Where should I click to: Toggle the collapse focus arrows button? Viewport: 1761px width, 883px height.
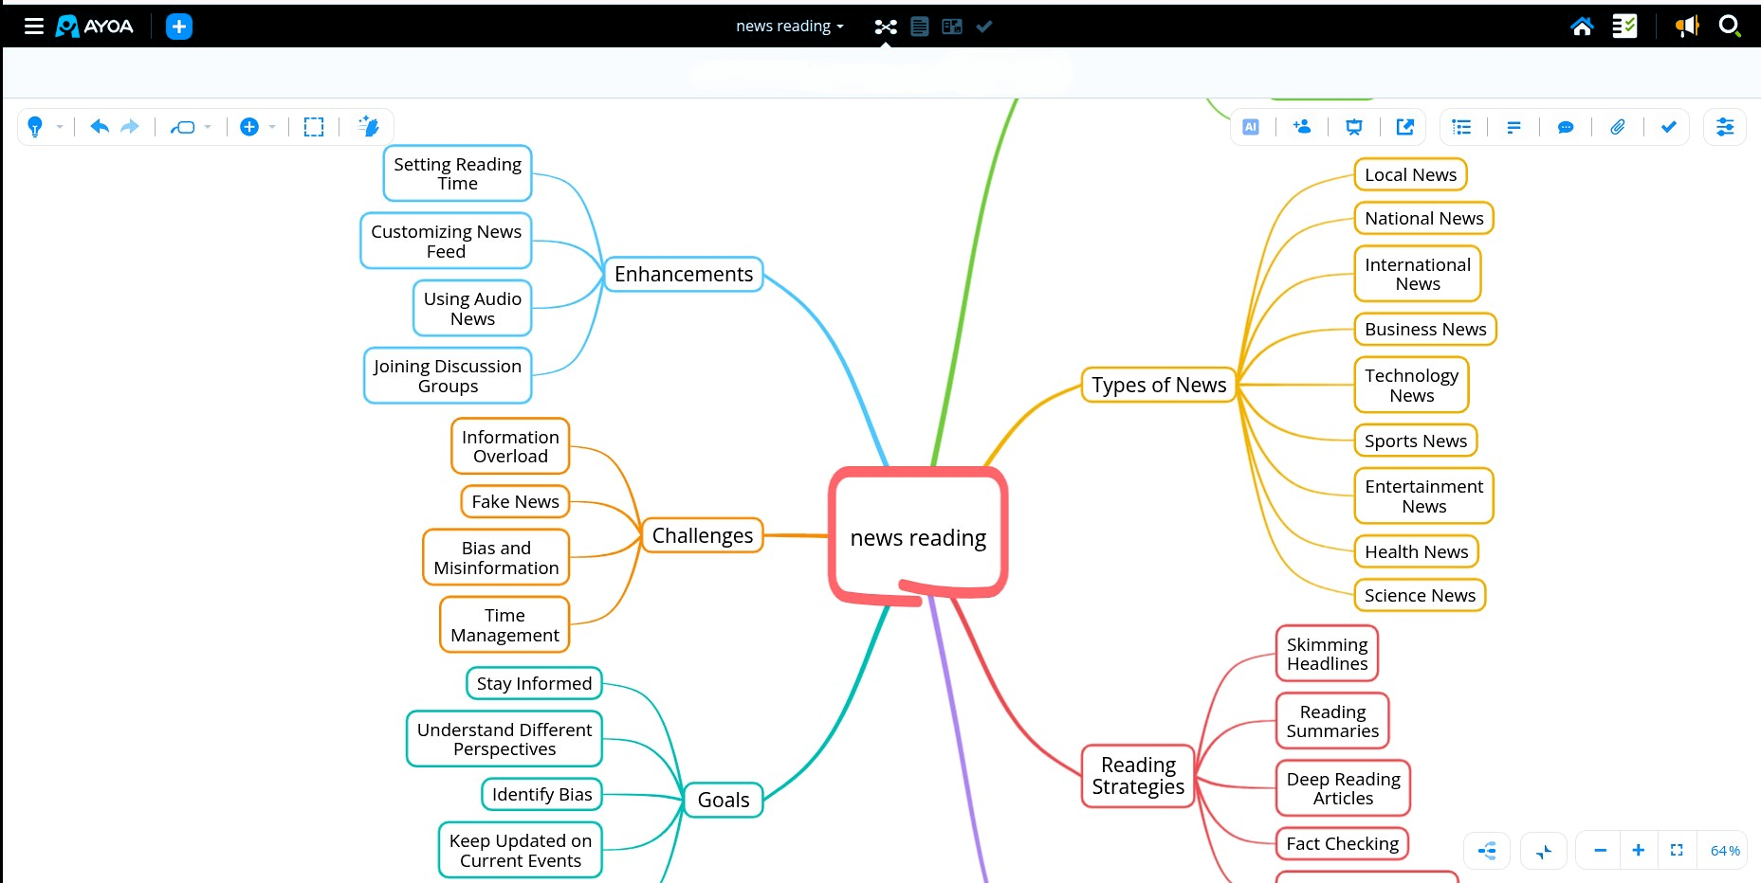tap(1544, 851)
